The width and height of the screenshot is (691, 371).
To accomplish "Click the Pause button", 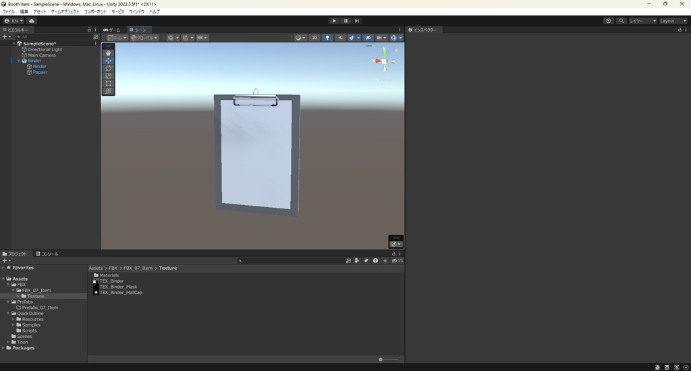I will (345, 21).
